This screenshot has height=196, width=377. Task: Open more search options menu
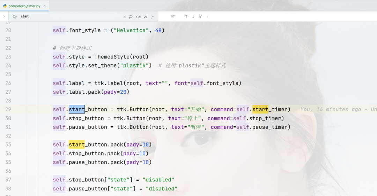207,17
